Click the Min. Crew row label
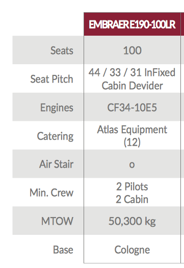Image resolution: width=184 pixels, height=268 pixels. coord(51,193)
